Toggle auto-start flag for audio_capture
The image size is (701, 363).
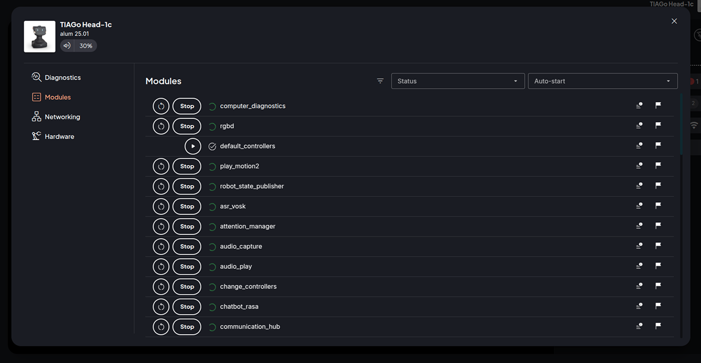(658, 246)
